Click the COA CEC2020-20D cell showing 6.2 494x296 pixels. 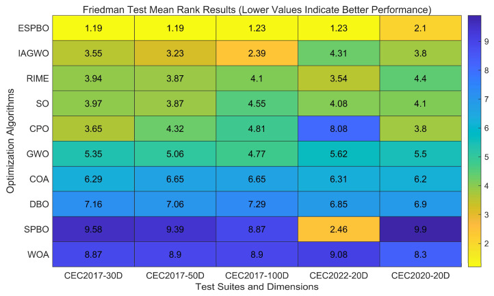(x=420, y=179)
